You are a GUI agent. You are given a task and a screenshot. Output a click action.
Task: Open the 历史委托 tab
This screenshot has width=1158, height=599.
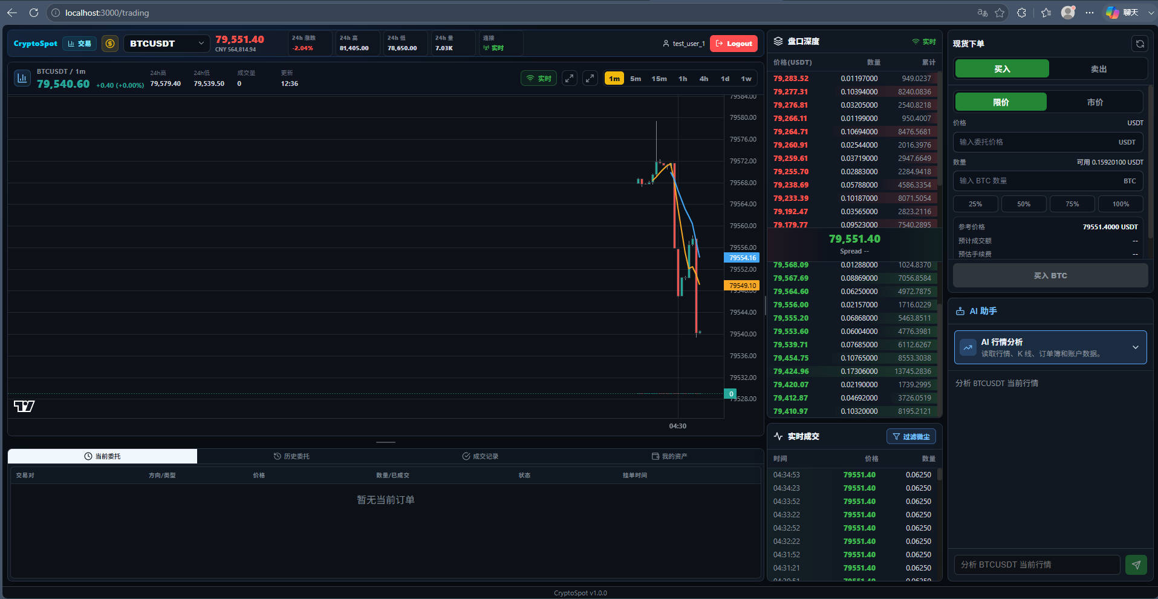point(291,456)
